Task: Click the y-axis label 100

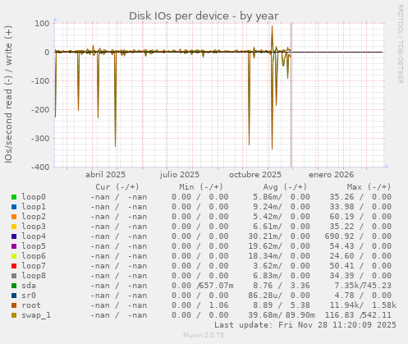Action: point(42,23)
